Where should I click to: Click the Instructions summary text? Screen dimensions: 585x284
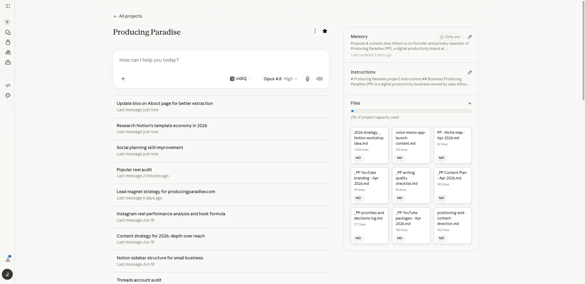[410, 81]
